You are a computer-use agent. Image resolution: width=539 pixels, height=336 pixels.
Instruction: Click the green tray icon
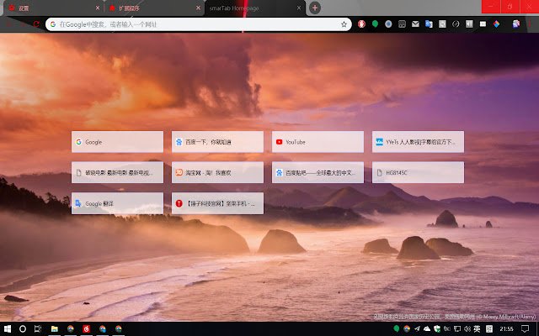tap(397, 328)
